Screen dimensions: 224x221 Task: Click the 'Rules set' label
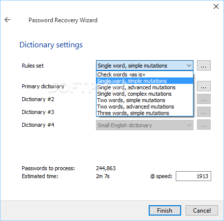[32, 66]
